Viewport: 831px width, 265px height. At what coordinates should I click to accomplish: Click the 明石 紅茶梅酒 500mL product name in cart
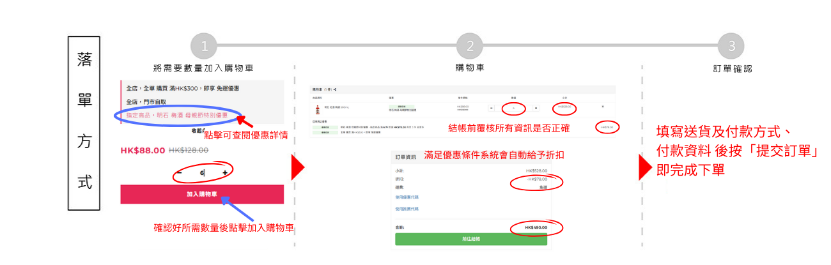tap(337, 107)
